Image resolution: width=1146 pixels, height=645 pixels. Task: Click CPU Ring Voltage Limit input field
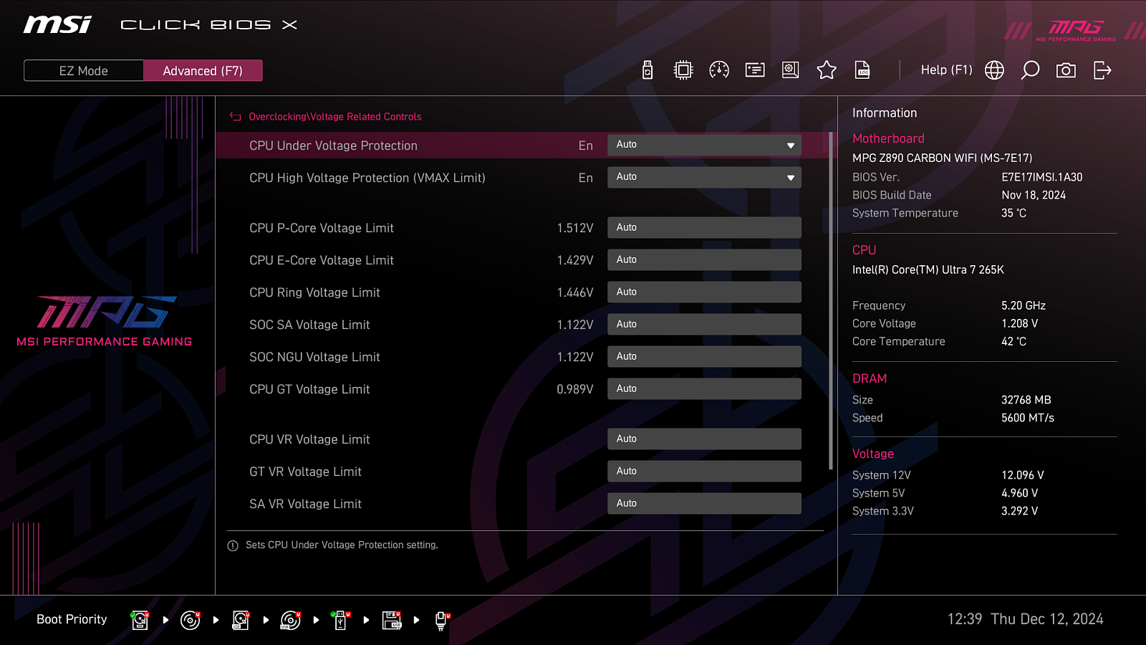pos(704,292)
